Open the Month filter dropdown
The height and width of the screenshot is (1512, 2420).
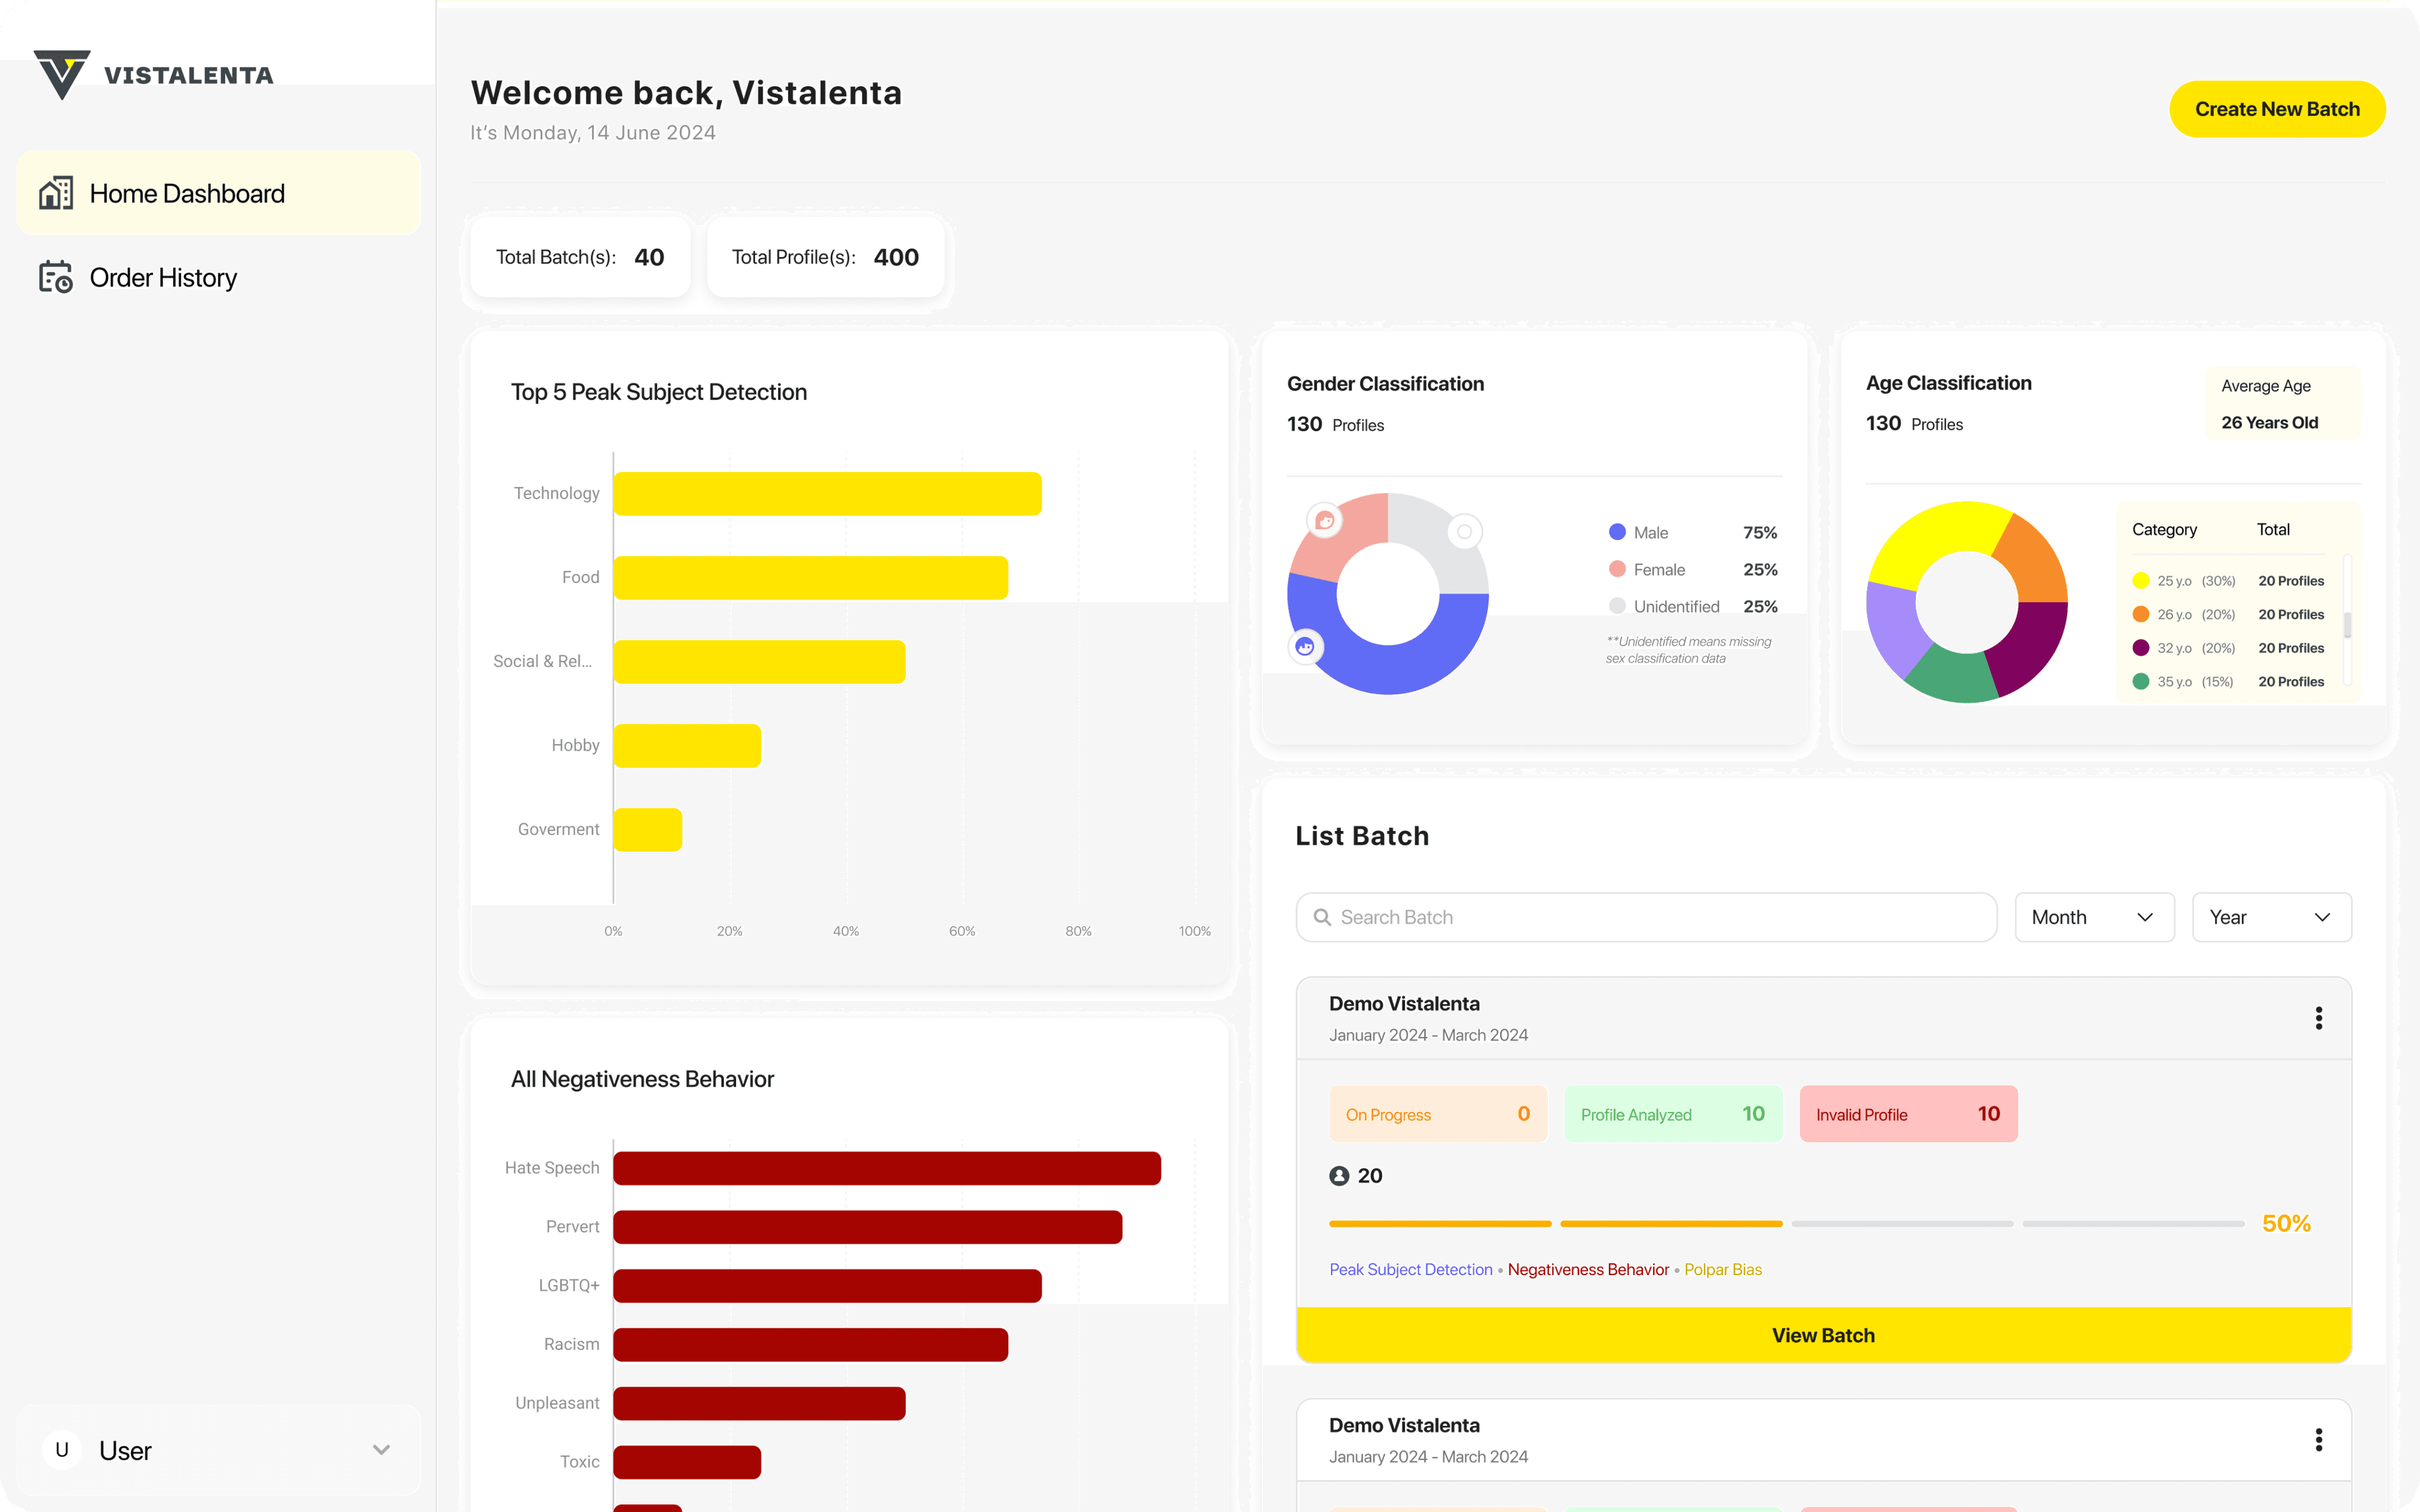point(2094,917)
